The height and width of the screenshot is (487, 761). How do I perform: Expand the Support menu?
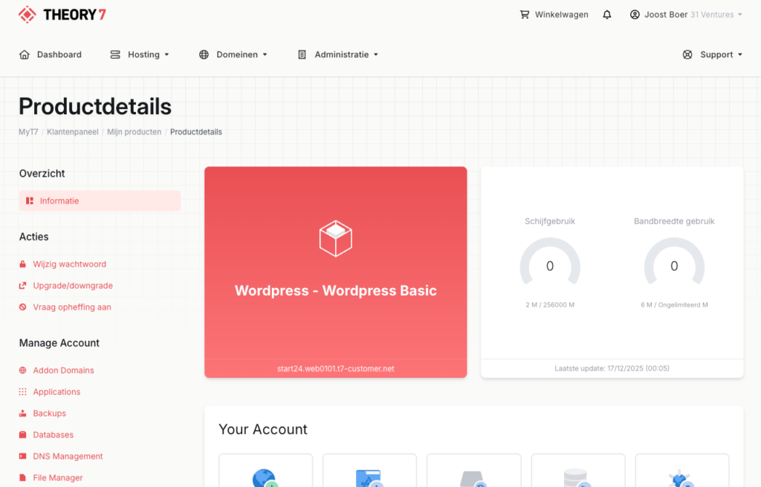713,55
